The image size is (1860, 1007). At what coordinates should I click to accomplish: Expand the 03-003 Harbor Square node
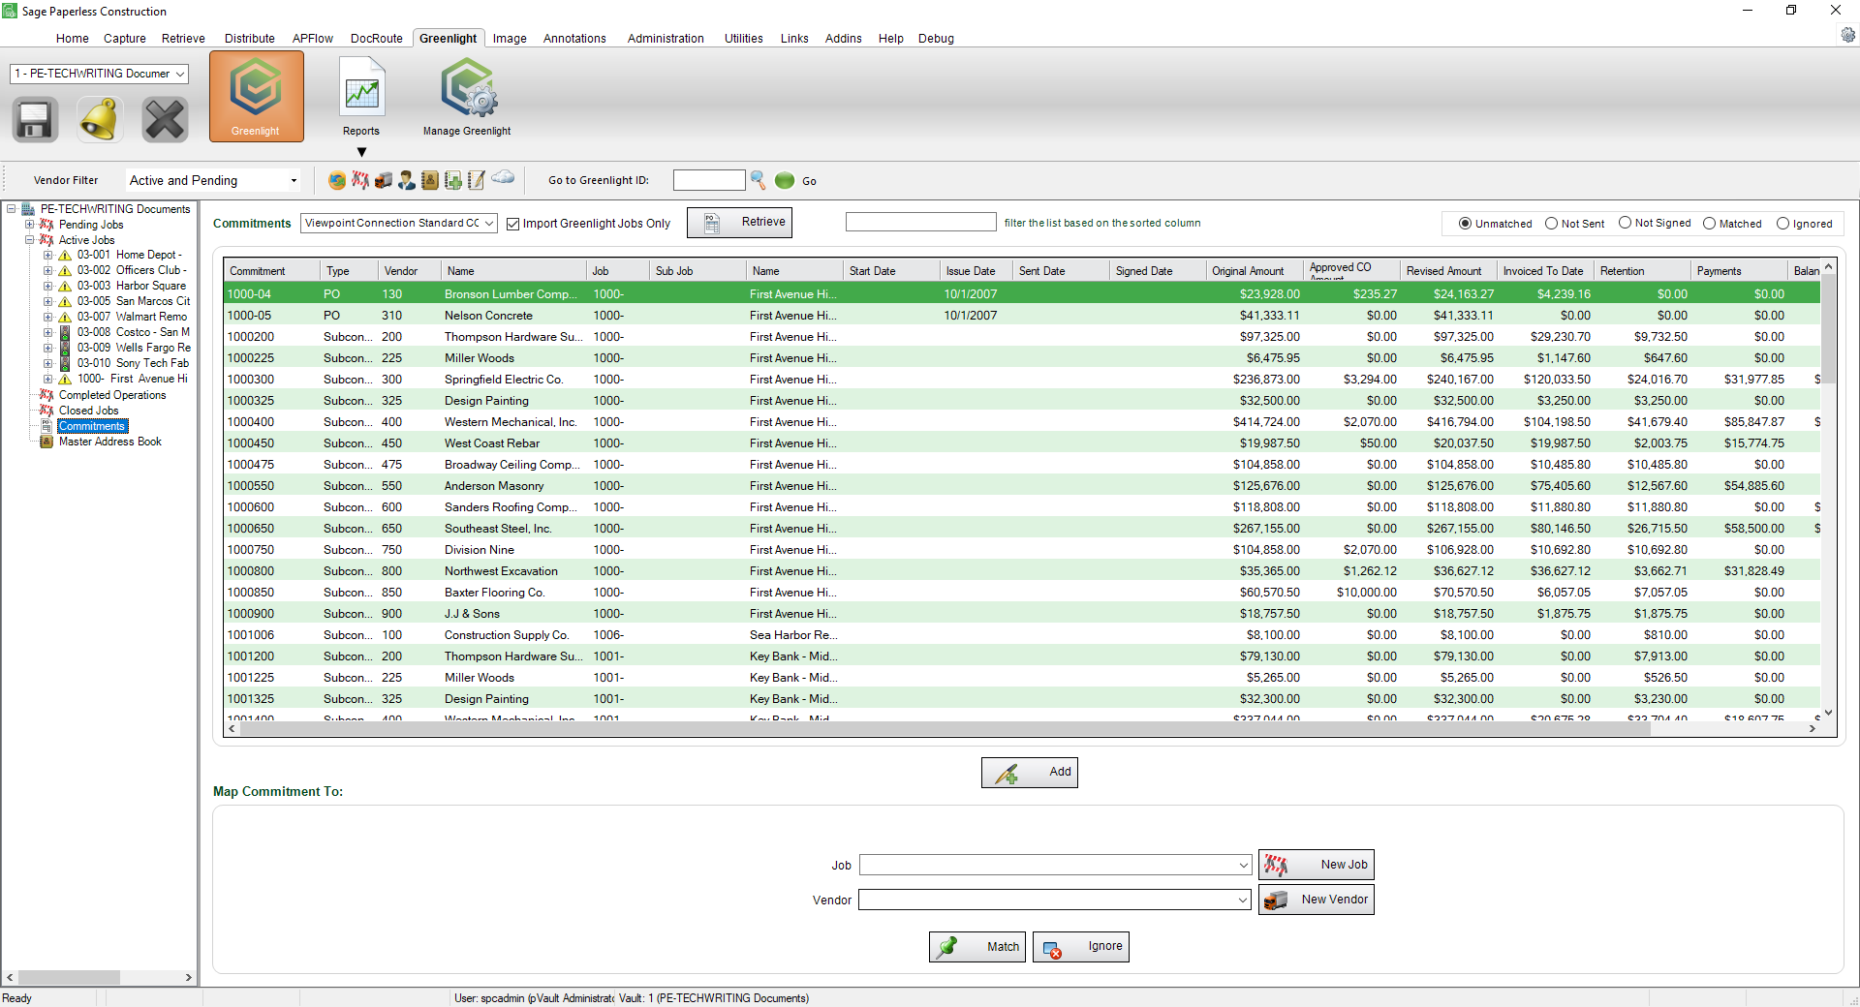point(47,287)
